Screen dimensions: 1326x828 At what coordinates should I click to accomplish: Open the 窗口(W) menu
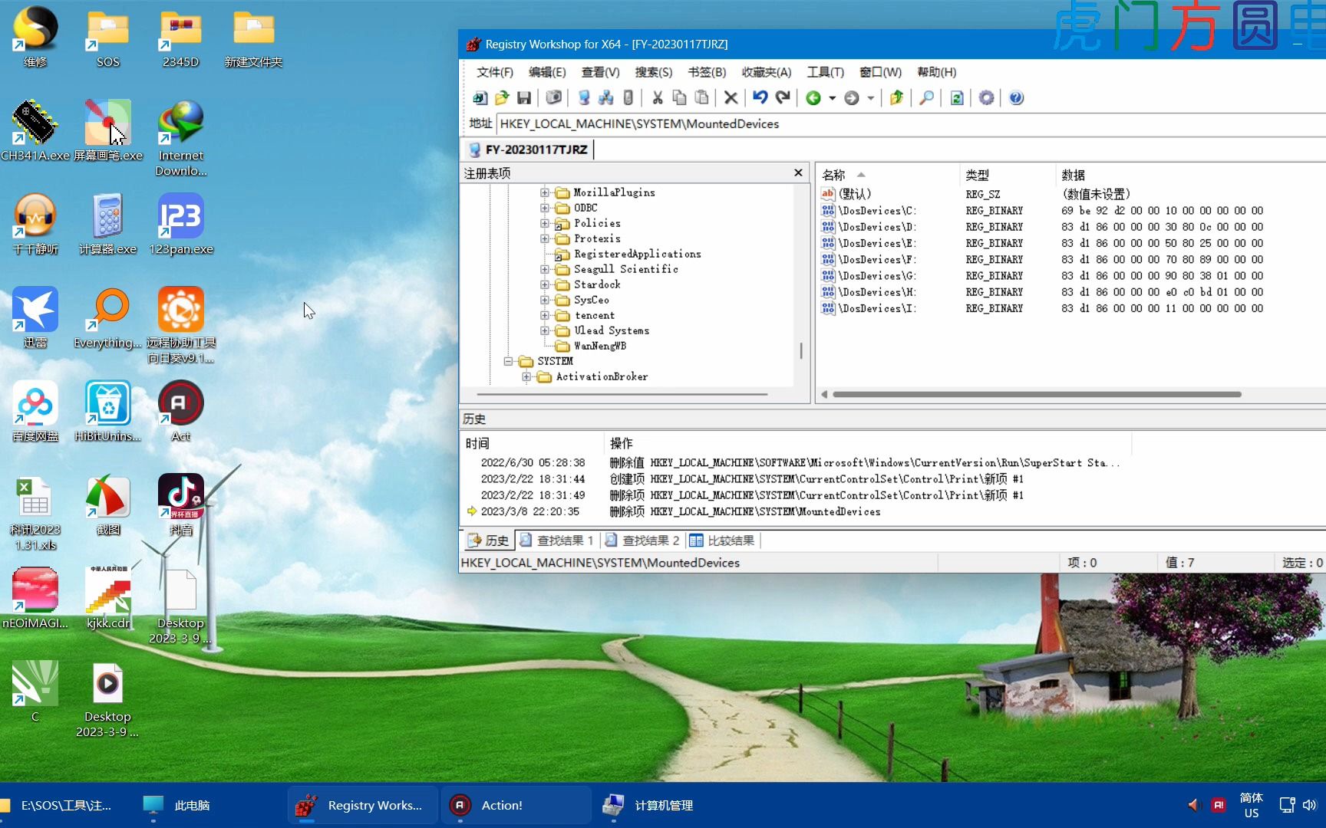(880, 72)
